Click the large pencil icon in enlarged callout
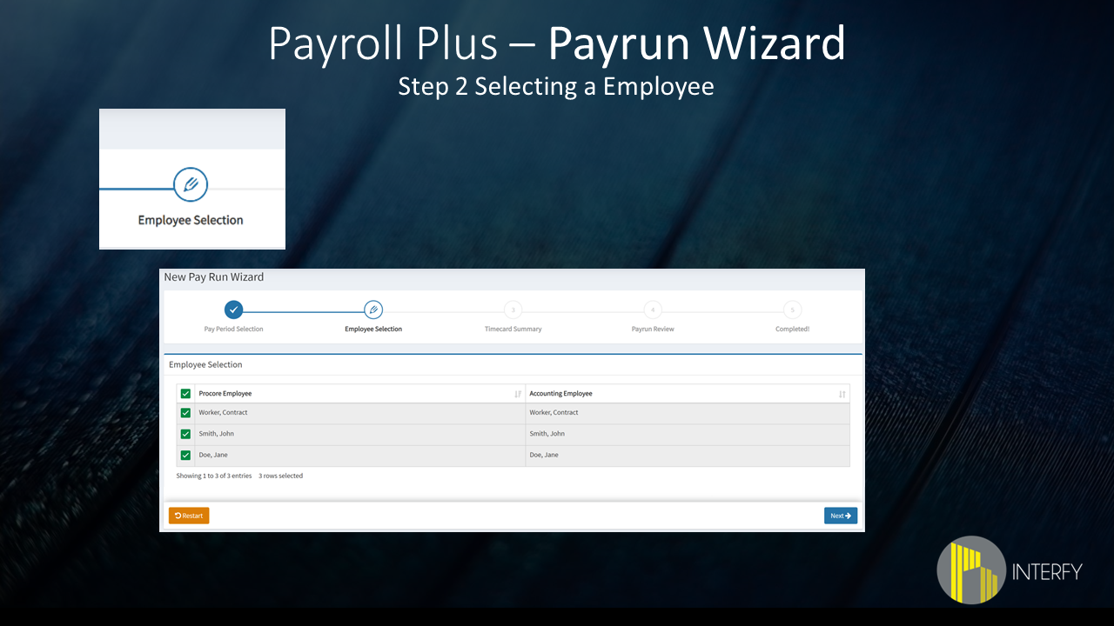This screenshot has width=1114, height=626. (x=191, y=184)
